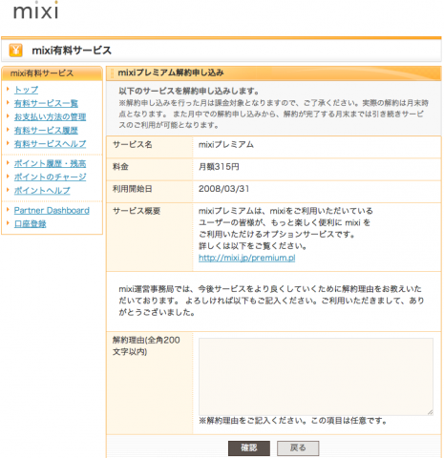444x458 pixels.
Task: Open ポイントのチャージ link
Action: point(50,177)
